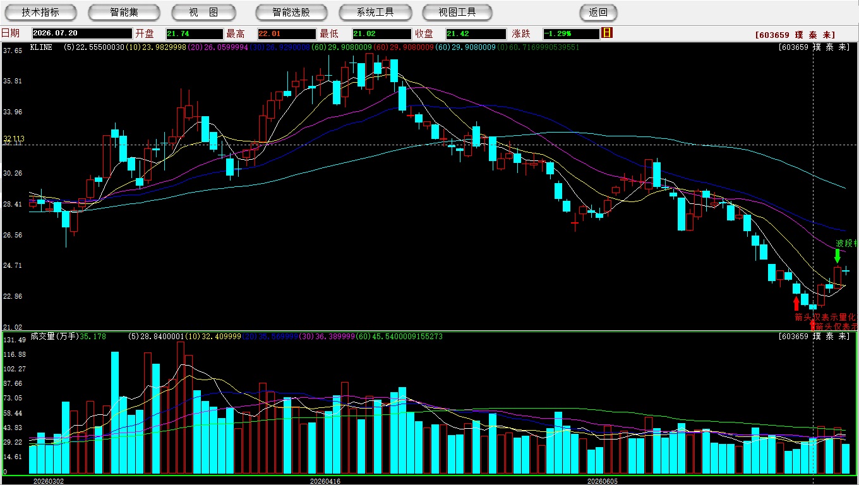Screen dimensions: 859x485
Task: Click the date field 2026.07.20
Action: tap(81, 33)
